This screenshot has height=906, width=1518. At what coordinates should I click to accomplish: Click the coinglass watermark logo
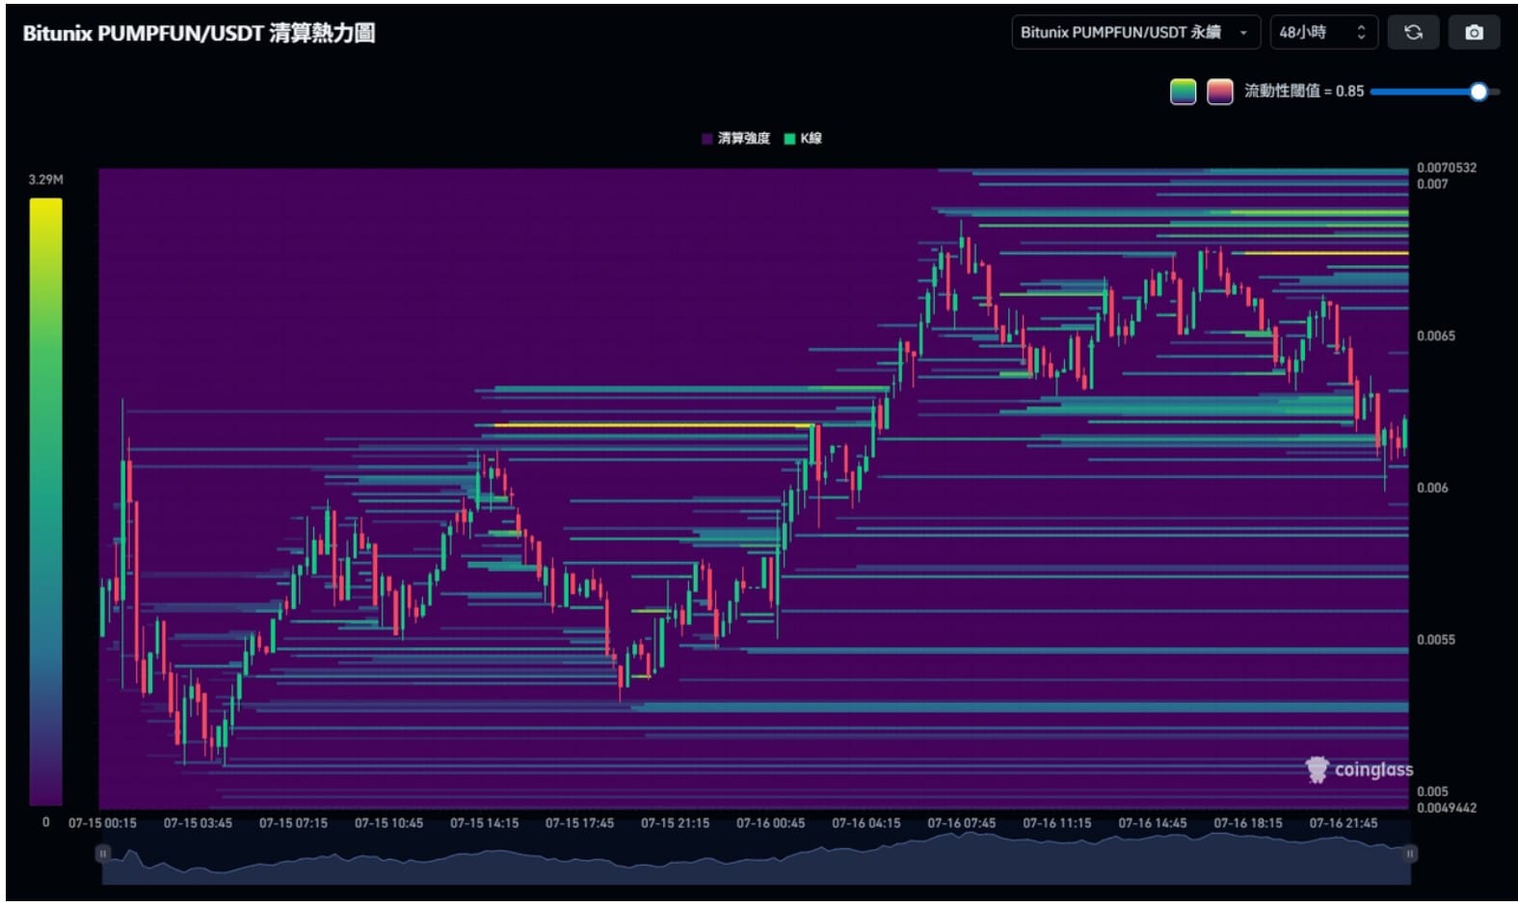click(1359, 769)
